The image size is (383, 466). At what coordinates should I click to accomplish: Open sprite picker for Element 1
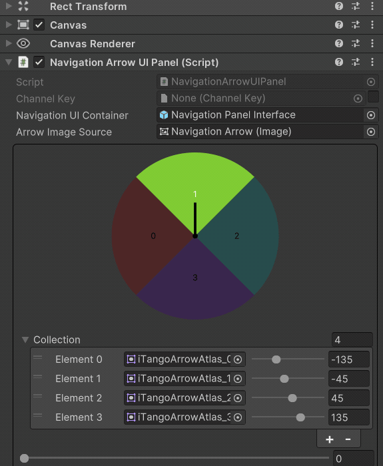coord(238,379)
